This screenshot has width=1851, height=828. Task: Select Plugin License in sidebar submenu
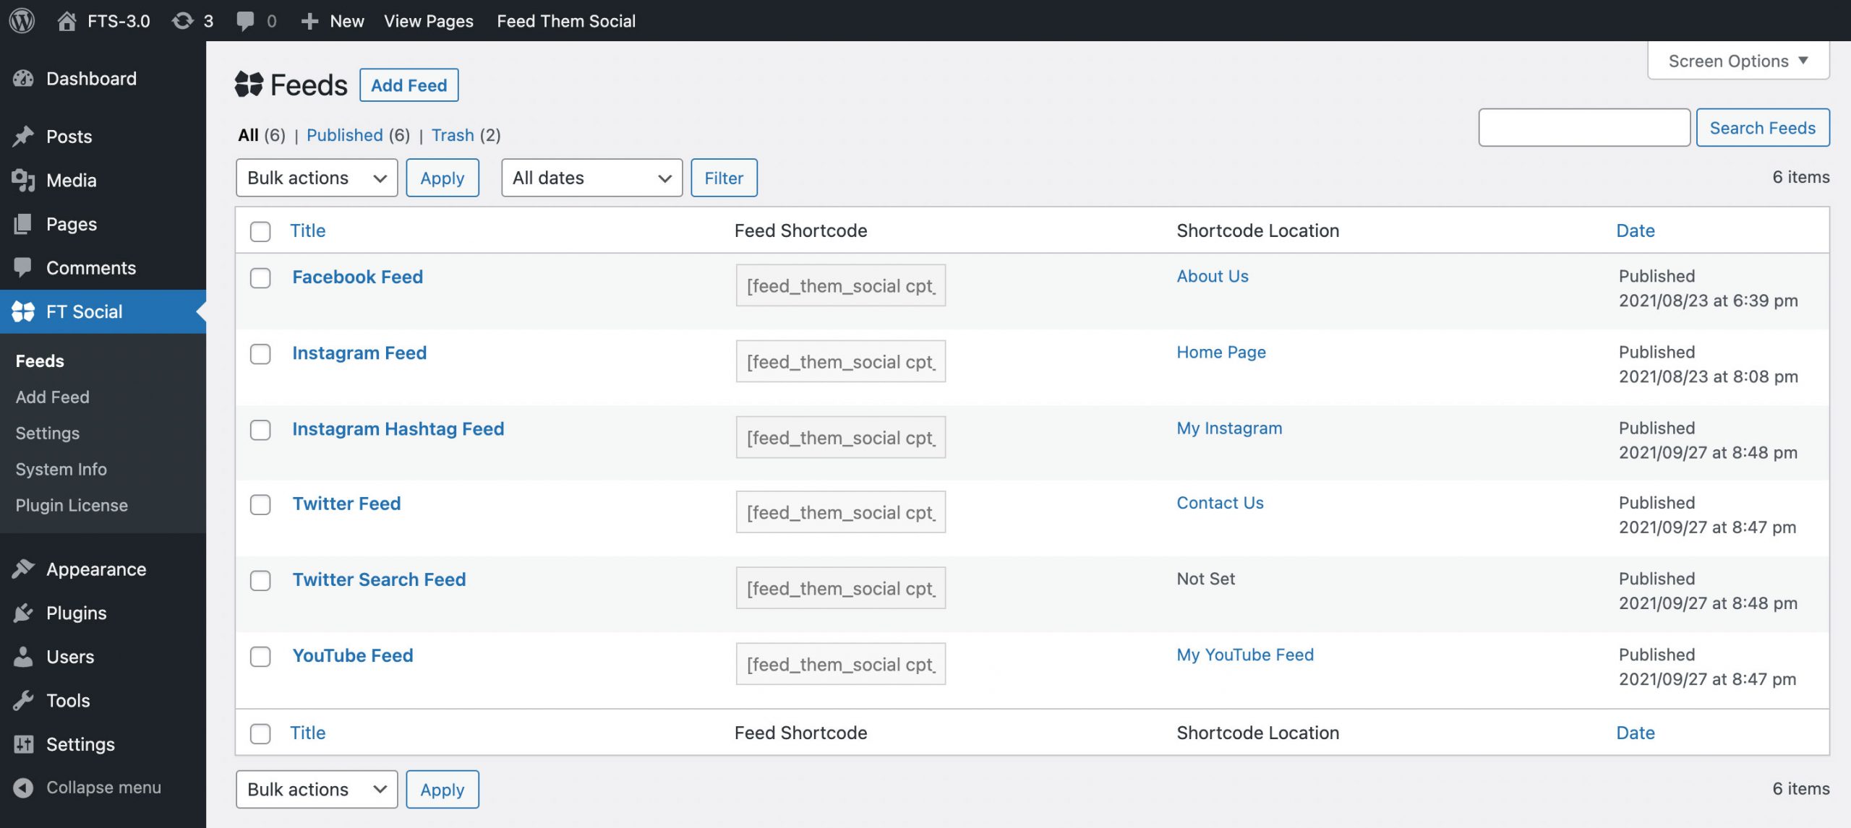72,505
